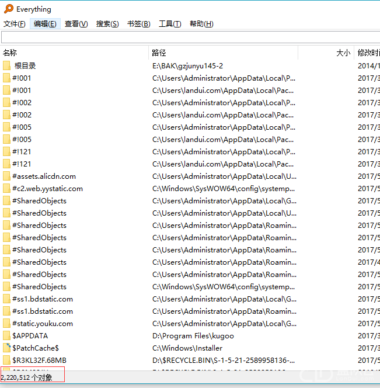Click folder icon next to #assets.alicdn.com
The height and width of the screenshot is (388, 380).
pyautogui.click(x=6, y=176)
